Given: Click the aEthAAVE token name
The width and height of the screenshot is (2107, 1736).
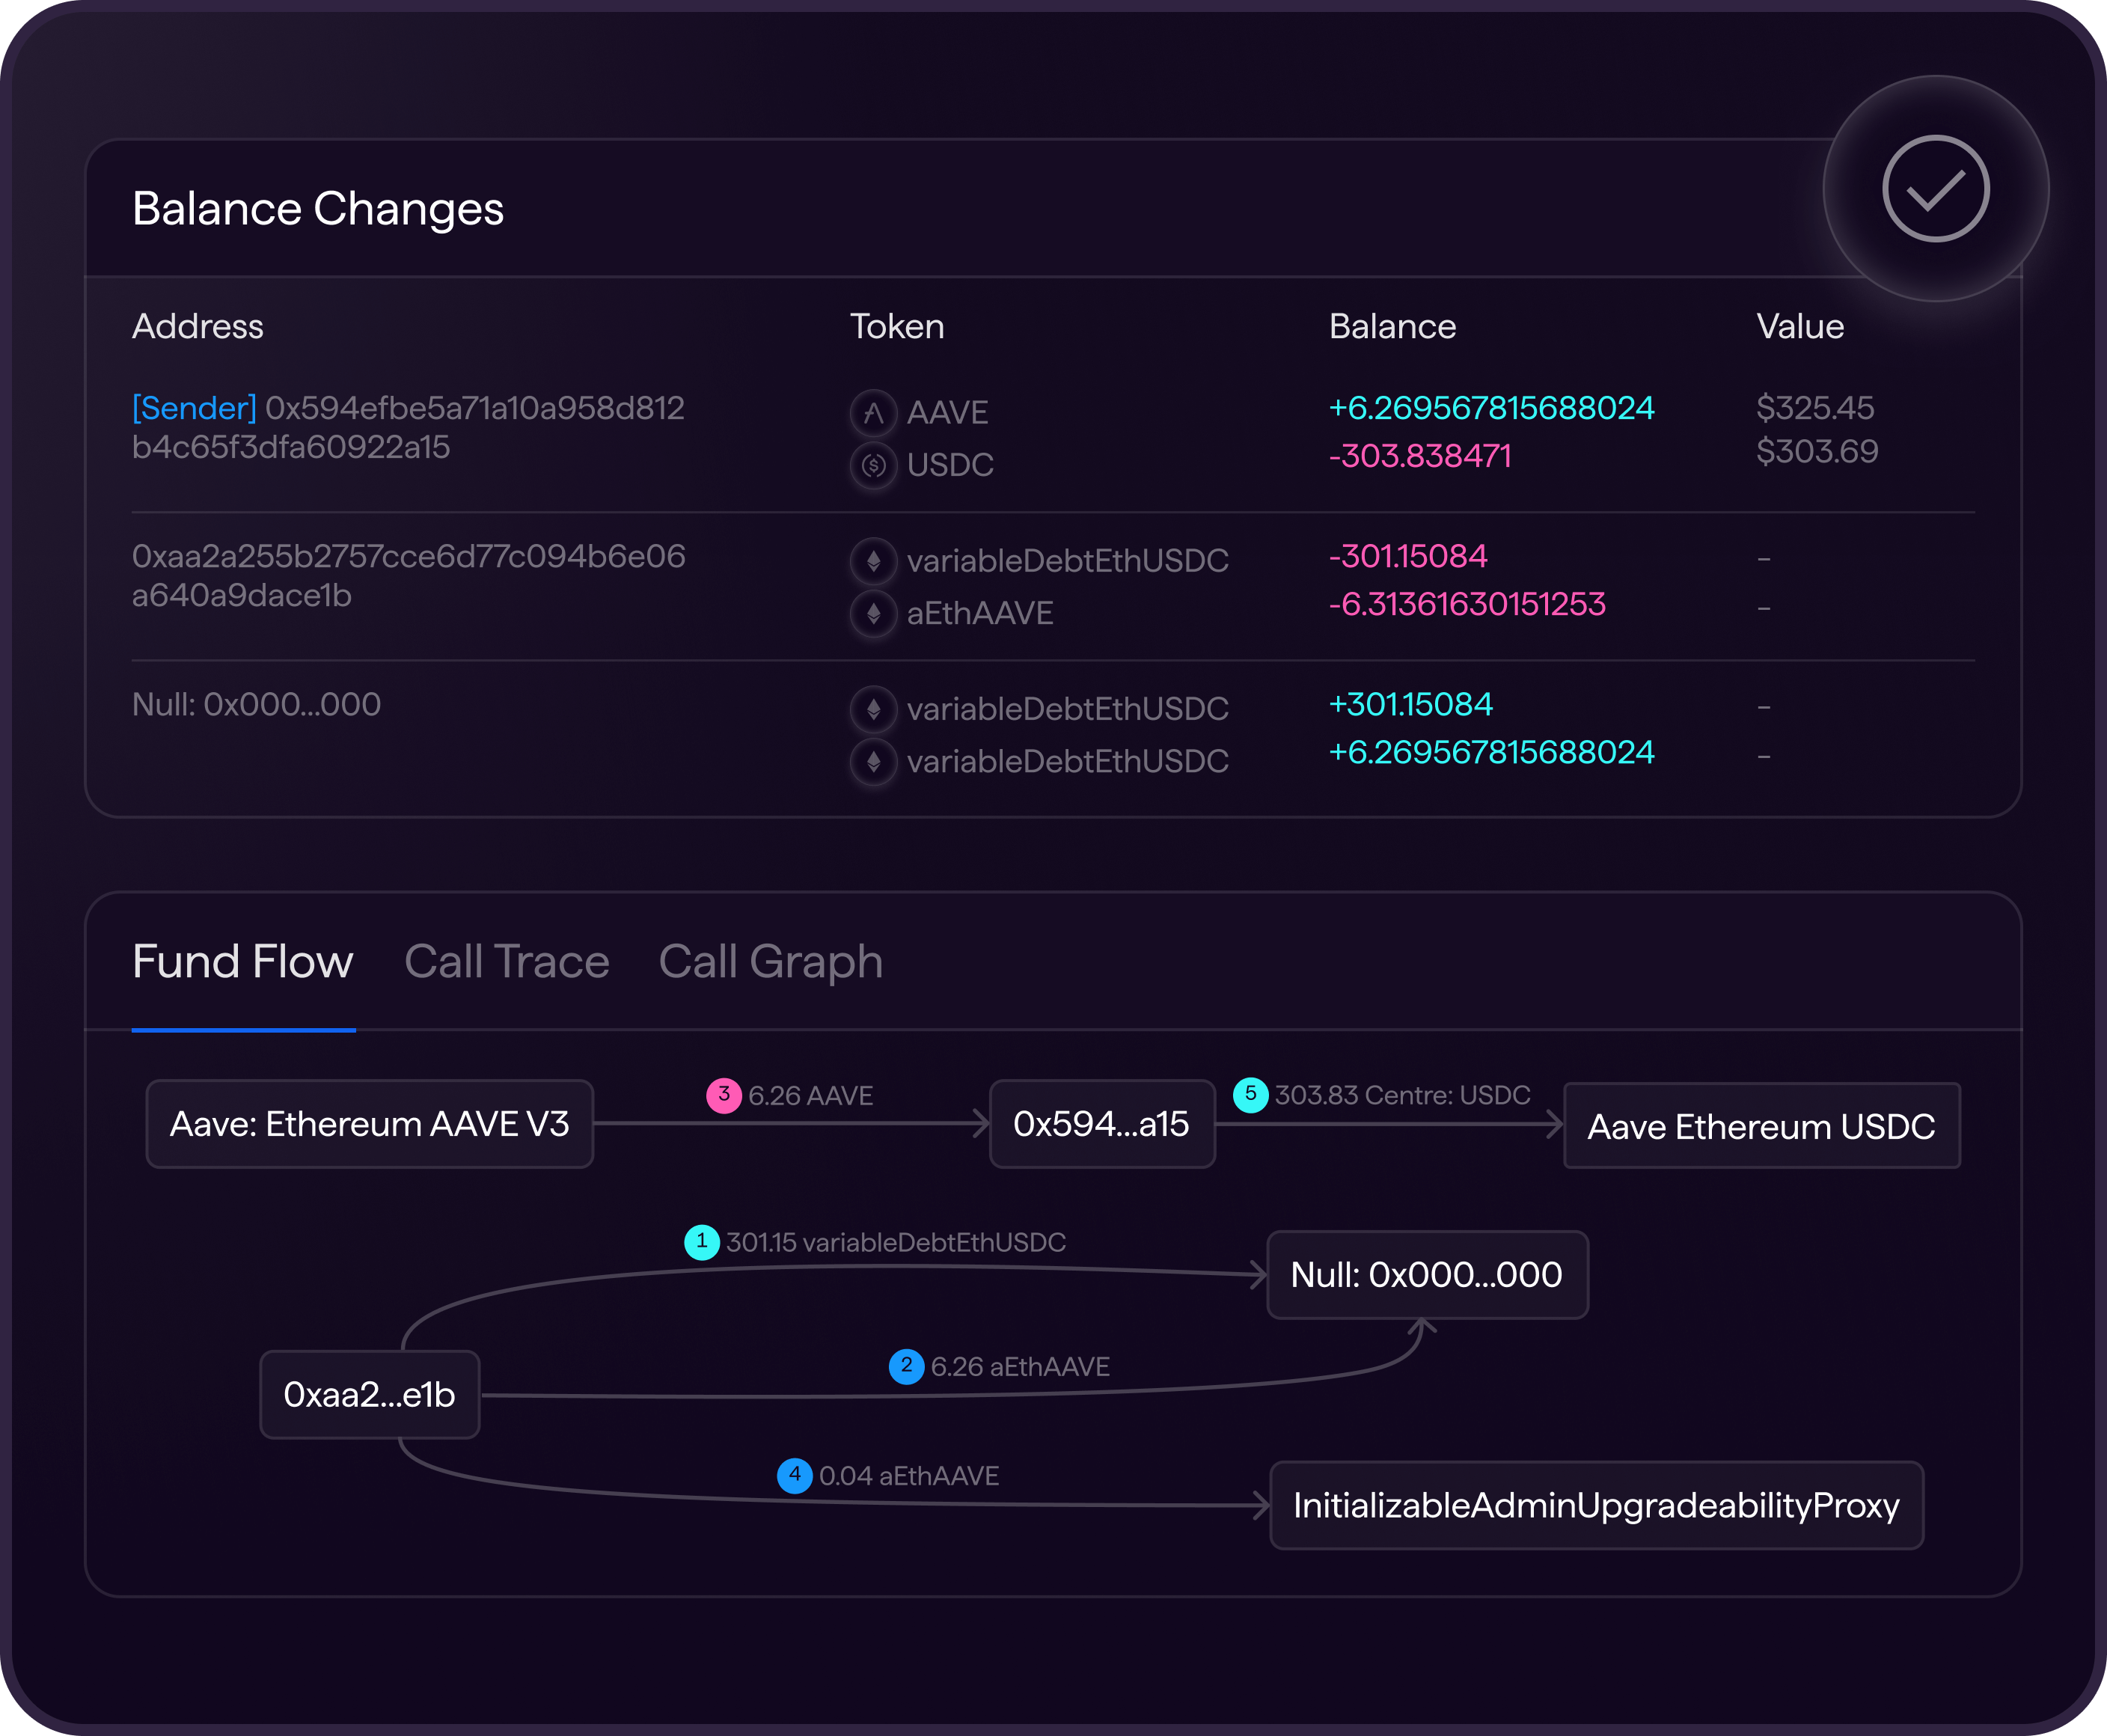Looking at the screenshot, I should (980, 613).
